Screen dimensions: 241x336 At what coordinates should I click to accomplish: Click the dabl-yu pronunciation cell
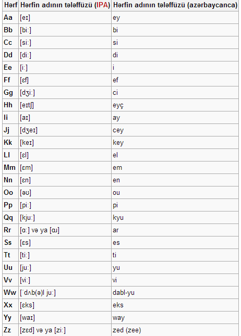click(x=175, y=293)
